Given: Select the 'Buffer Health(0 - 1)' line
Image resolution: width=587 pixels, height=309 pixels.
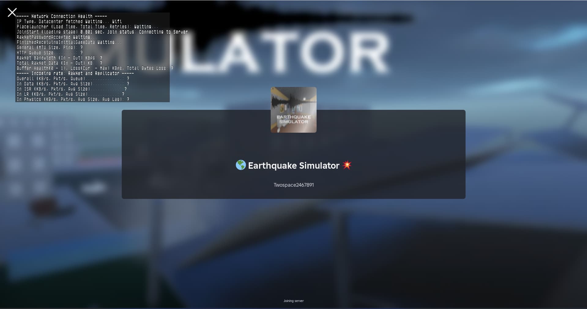Looking at the screenshot, I should tap(95, 68).
